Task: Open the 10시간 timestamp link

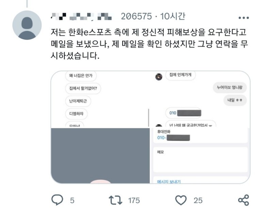Action: click(x=173, y=16)
